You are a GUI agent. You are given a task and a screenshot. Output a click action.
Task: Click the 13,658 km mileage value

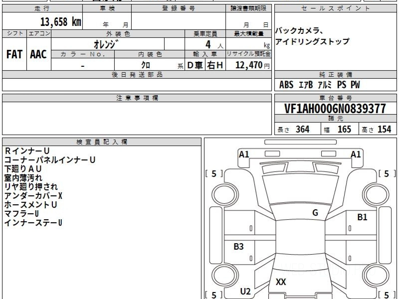click(x=61, y=22)
